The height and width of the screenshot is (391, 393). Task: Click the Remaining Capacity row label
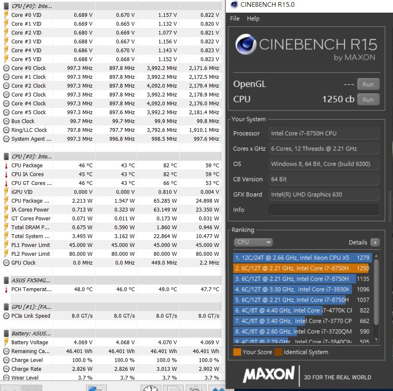(30, 351)
